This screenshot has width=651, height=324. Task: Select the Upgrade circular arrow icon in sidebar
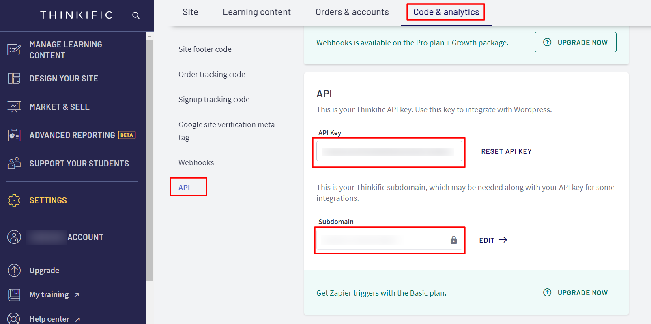[x=14, y=270]
